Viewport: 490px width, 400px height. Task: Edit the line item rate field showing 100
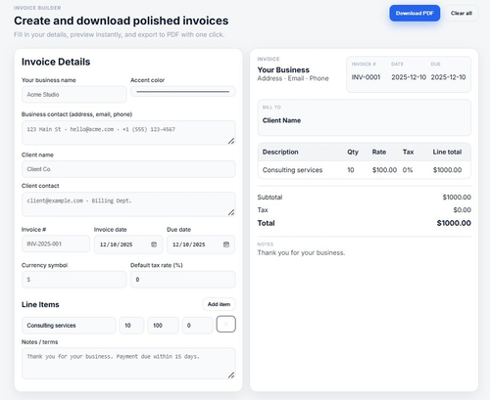click(x=163, y=326)
